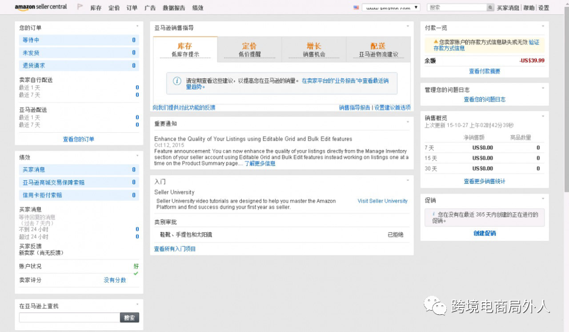
Task: Open the 绩效 menu in top navigation
Action: pyautogui.click(x=198, y=8)
